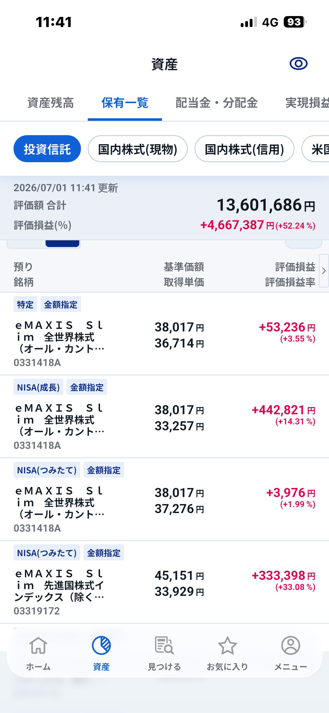Switch to the 配当金・分配金 tab
Image resolution: width=329 pixels, height=713 pixels.
click(217, 103)
